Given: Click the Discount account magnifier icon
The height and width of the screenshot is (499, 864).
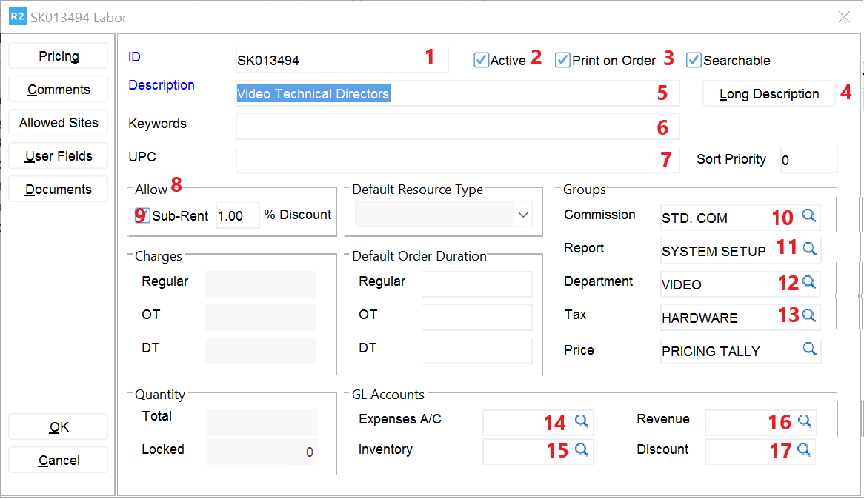Looking at the screenshot, I should [804, 449].
